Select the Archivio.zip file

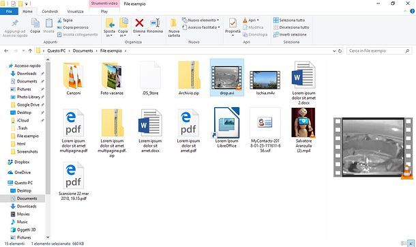(x=189, y=78)
